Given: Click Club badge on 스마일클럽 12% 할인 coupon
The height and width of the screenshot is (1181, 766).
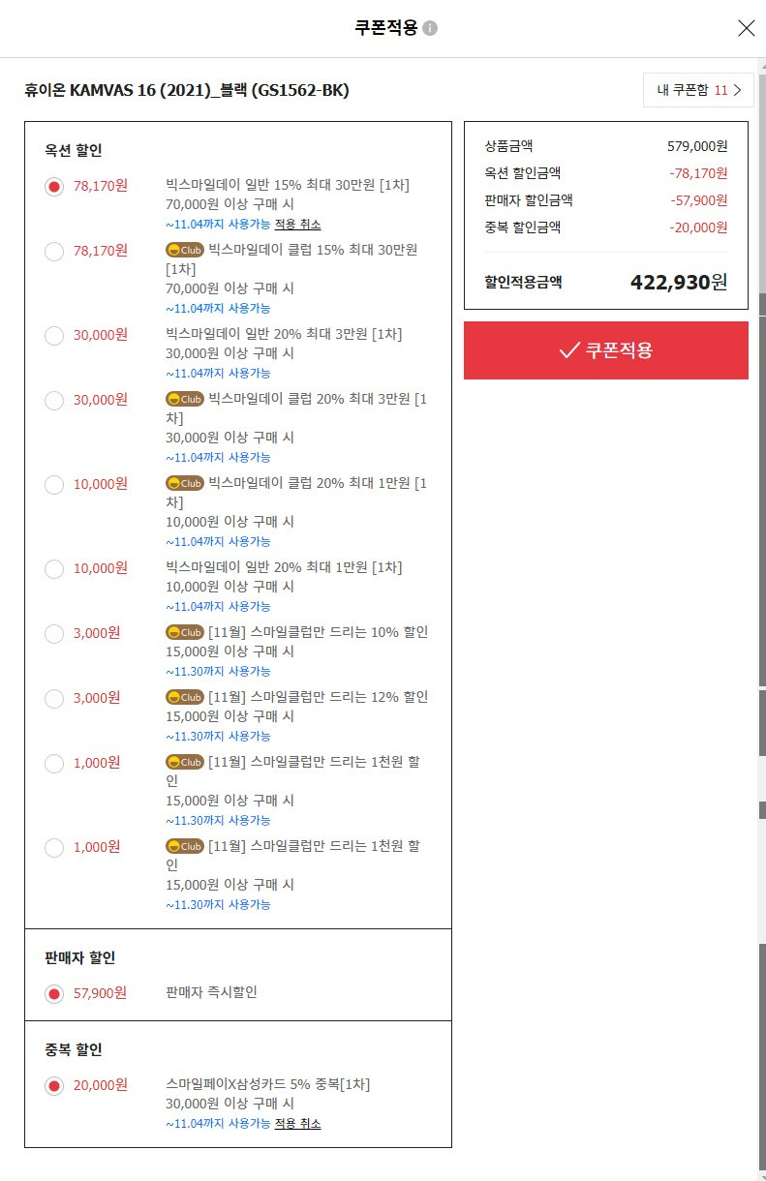Looking at the screenshot, I should 185,697.
